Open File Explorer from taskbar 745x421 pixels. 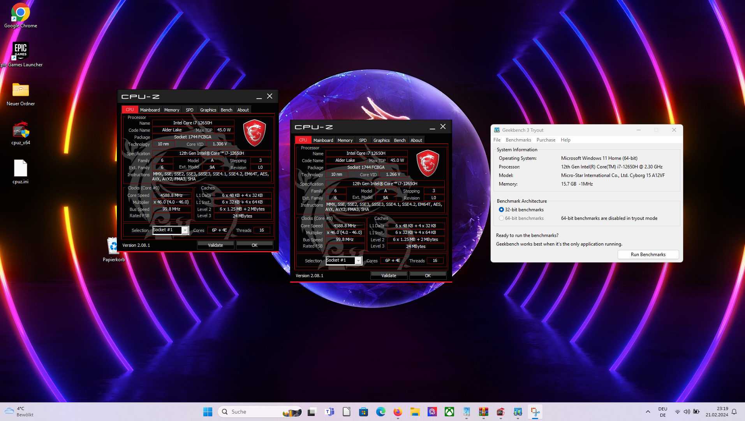[415, 412]
